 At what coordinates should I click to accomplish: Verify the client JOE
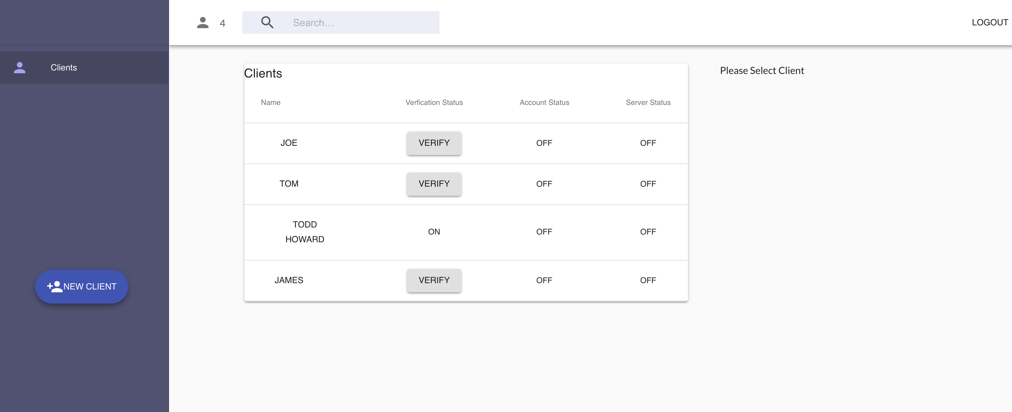pos(434,143)
